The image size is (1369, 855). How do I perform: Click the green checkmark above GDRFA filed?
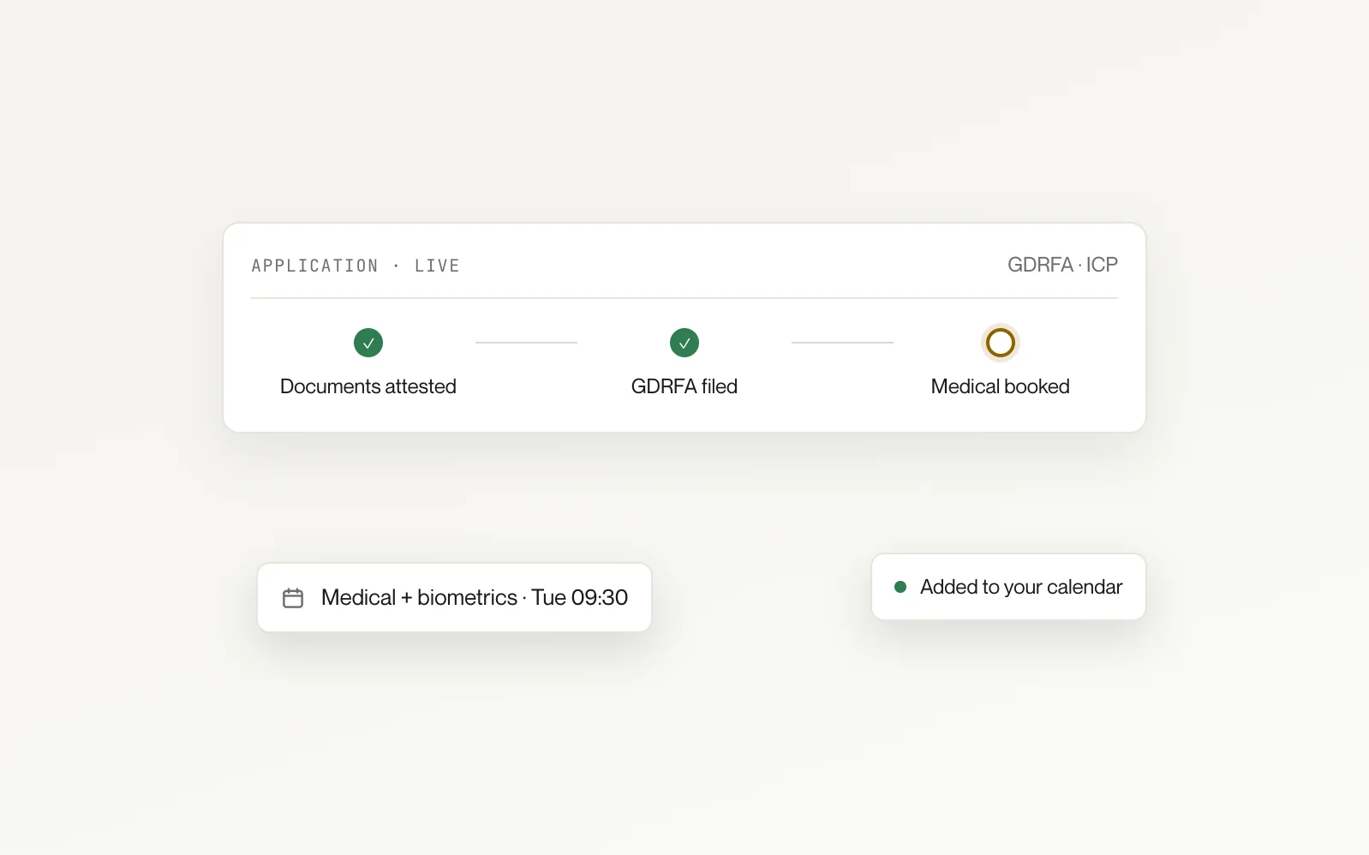click(x=684, y=343)
